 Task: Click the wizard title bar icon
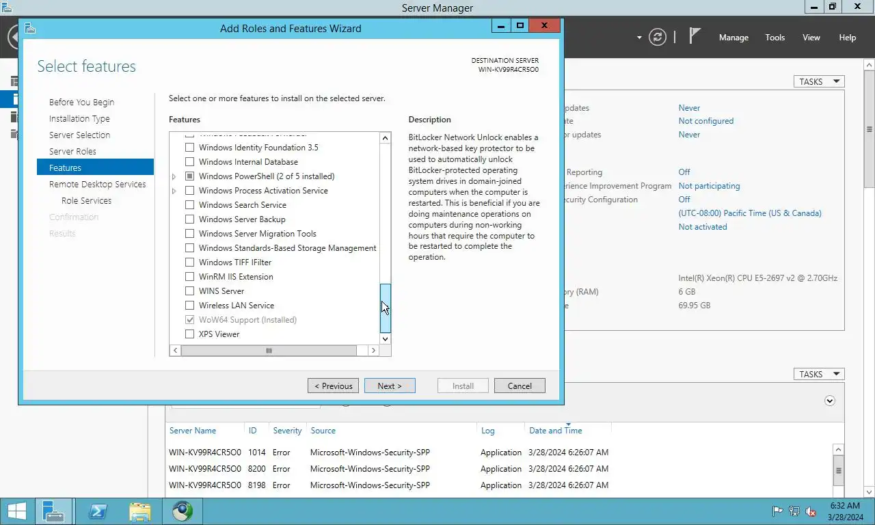coord(29,28)
